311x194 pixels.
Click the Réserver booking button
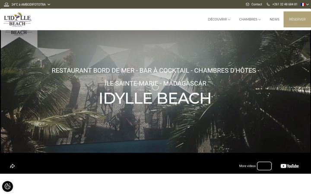297,19
